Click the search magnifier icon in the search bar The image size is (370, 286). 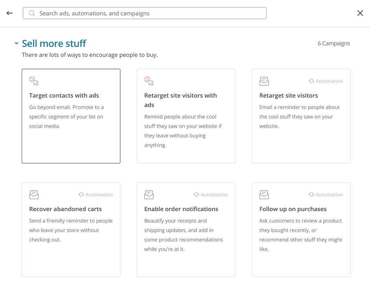(x=32, y=13)
